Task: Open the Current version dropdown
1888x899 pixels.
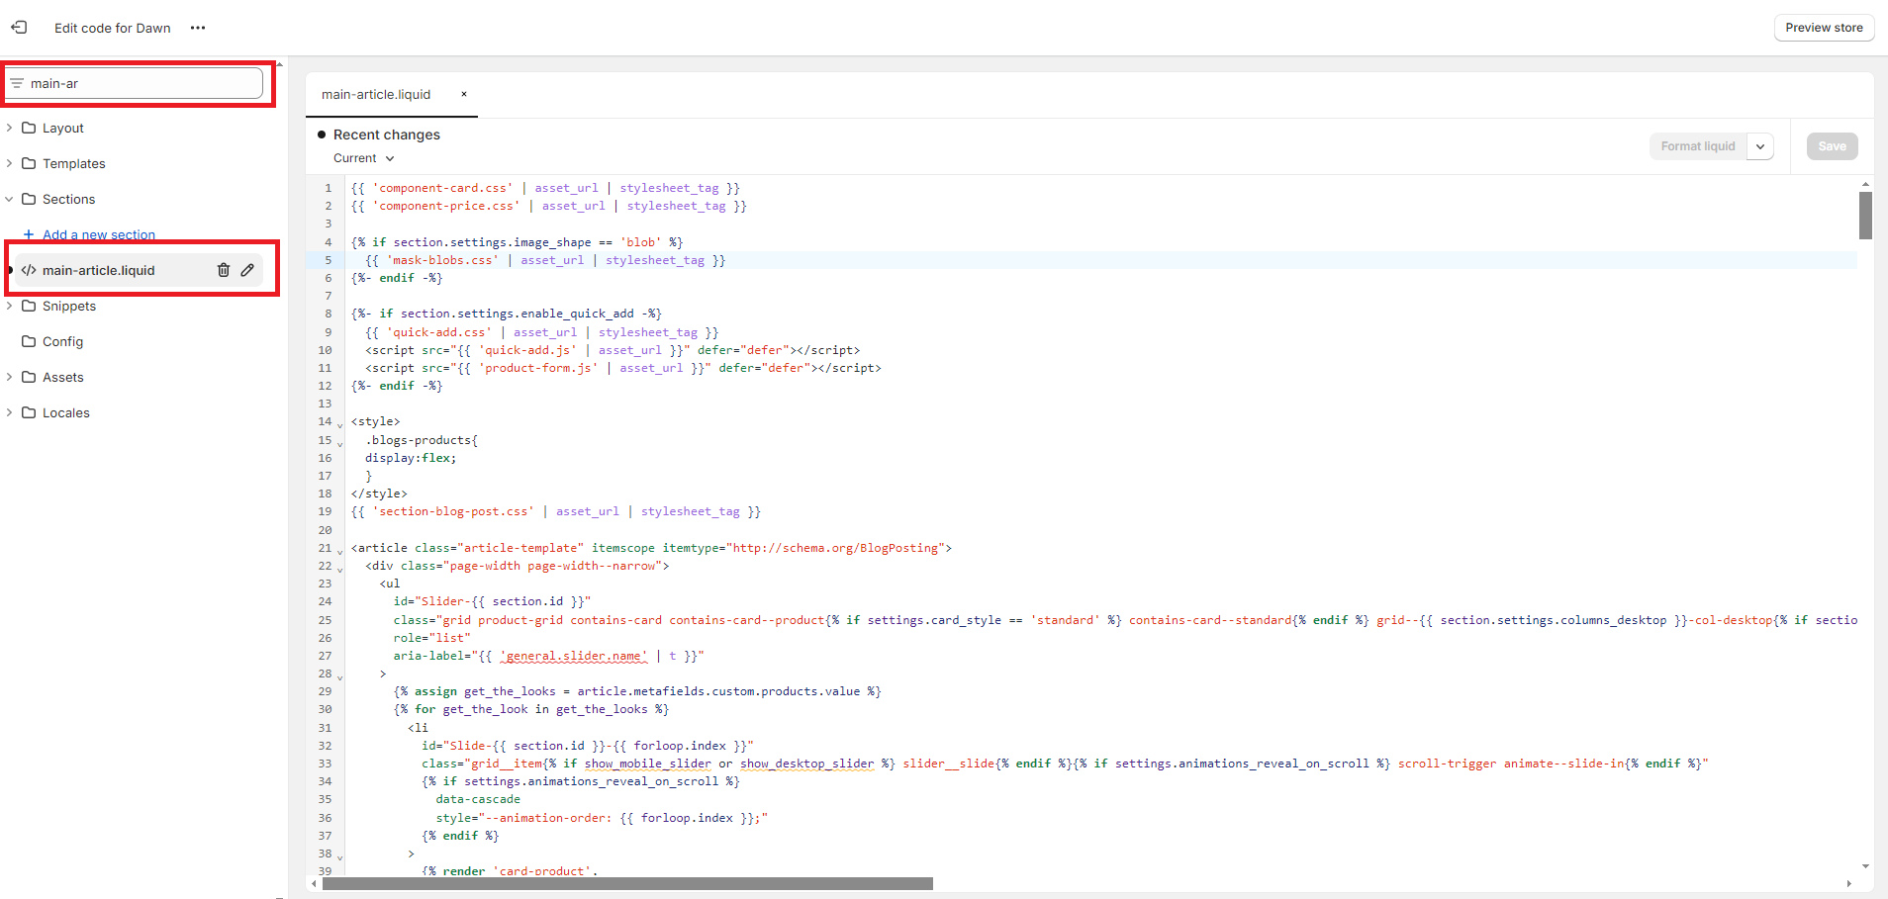Action: click(363, 158)
